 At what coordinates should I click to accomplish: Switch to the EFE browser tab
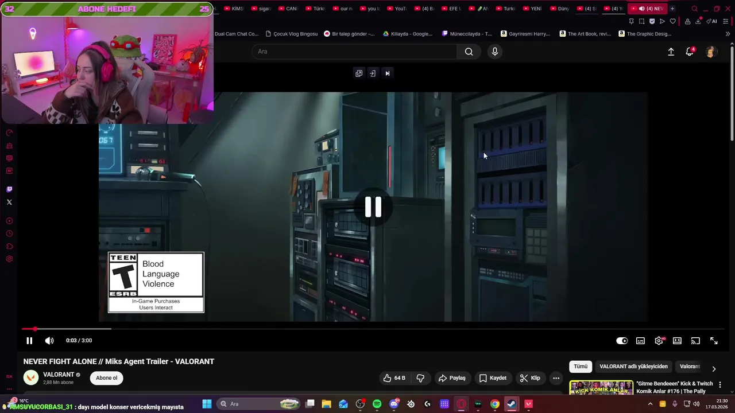tap(450, 9)
